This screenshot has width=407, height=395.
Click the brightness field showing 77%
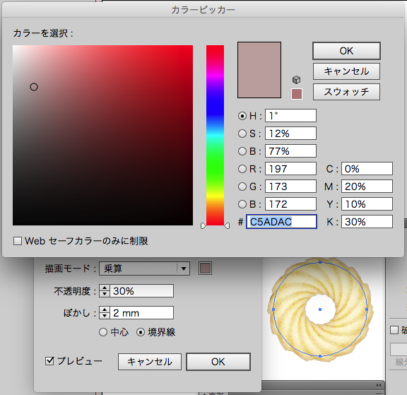(290, 151)
